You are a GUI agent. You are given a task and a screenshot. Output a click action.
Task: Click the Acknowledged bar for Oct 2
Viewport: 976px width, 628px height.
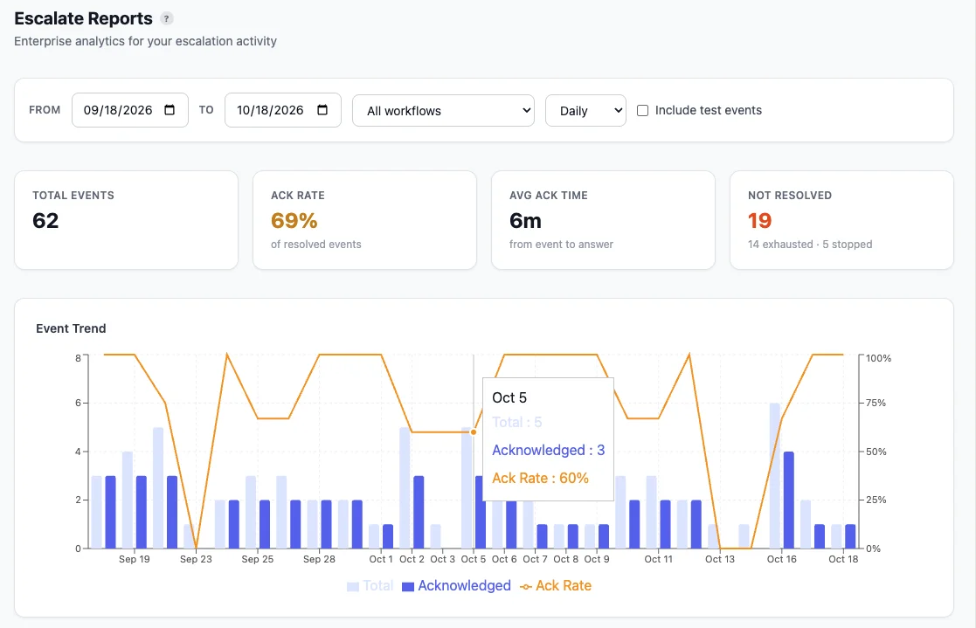tap(419, 512)
